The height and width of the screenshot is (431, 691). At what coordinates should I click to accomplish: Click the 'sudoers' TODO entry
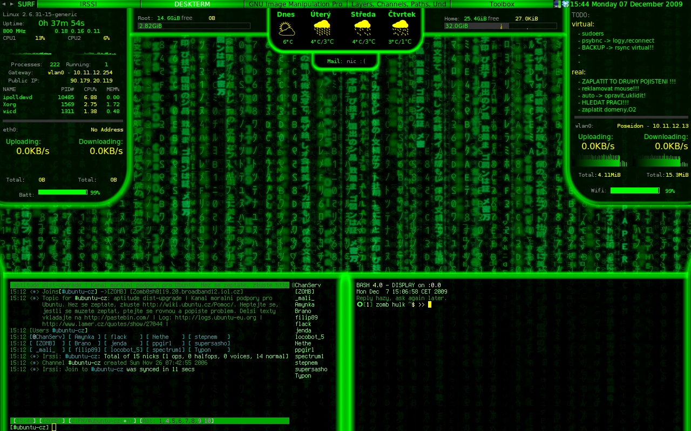click(x=592, y=33)
